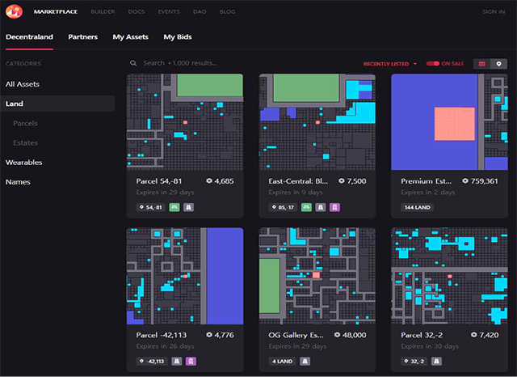Viewport: 517px width, 377px height.
Task: Select All Assets category
Action: pyautogui.click(x=23, y=84)
